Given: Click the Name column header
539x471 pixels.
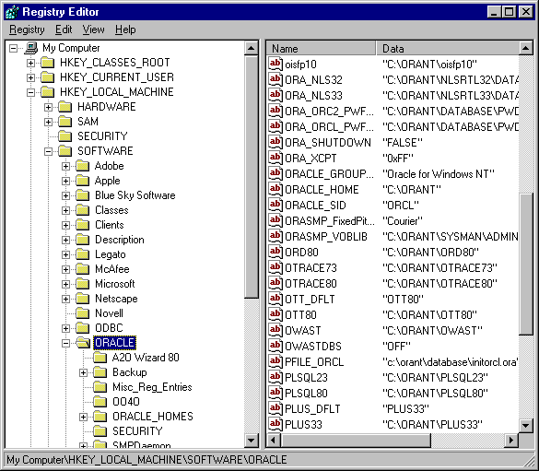Looking at the screenshot, I should 321,49.
